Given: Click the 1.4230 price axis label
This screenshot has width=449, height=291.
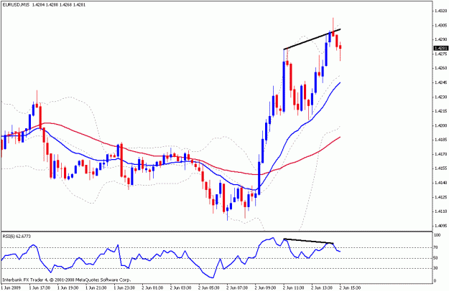Looking at the screenshot, I should pos(440,97).
